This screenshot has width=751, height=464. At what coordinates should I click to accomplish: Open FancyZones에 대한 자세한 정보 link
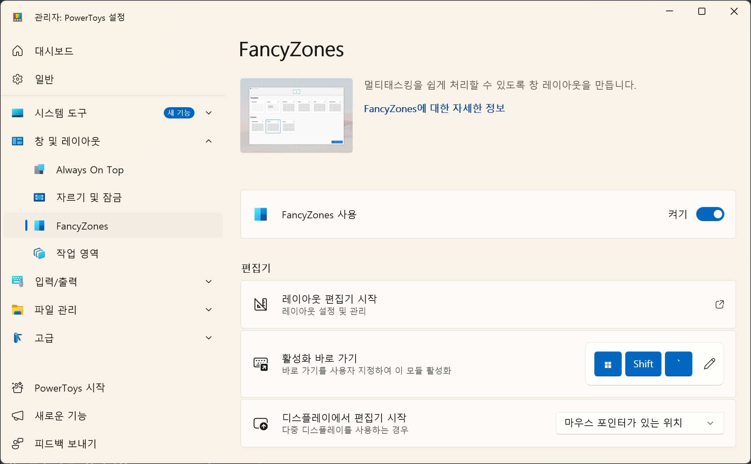[434, 108]
